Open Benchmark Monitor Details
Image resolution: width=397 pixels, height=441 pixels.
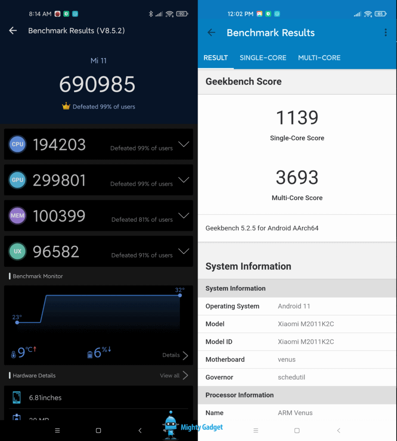pos(175,355)
